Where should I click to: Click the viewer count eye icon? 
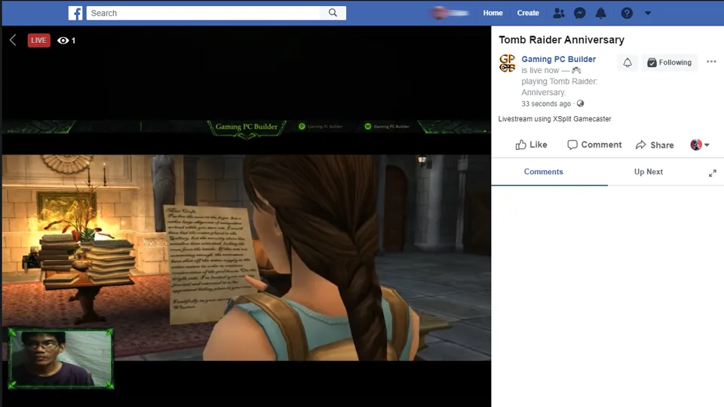point(63,41)
